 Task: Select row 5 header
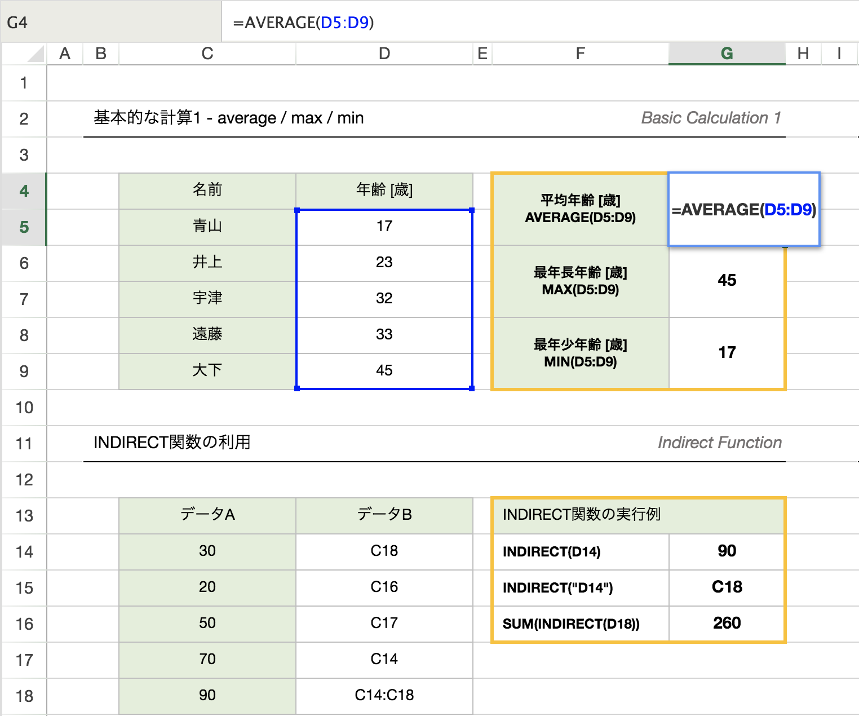click(24, 227)
